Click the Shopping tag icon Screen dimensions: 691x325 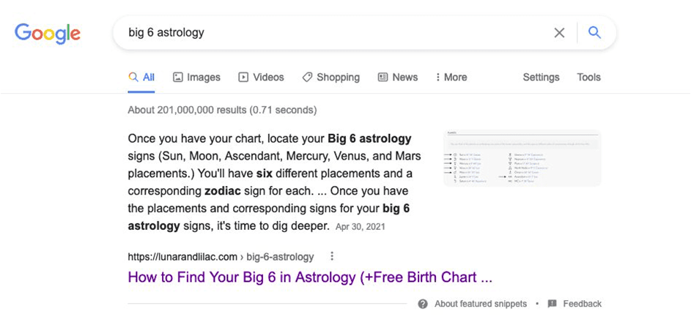point(307,77)
